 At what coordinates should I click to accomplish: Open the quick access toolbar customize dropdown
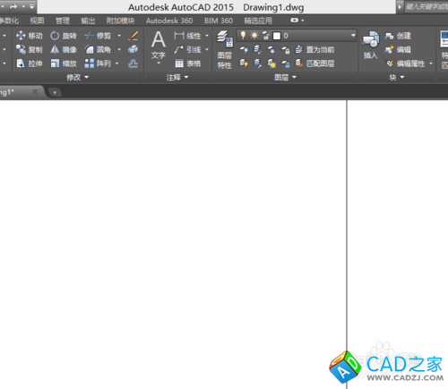pos(31,6)
